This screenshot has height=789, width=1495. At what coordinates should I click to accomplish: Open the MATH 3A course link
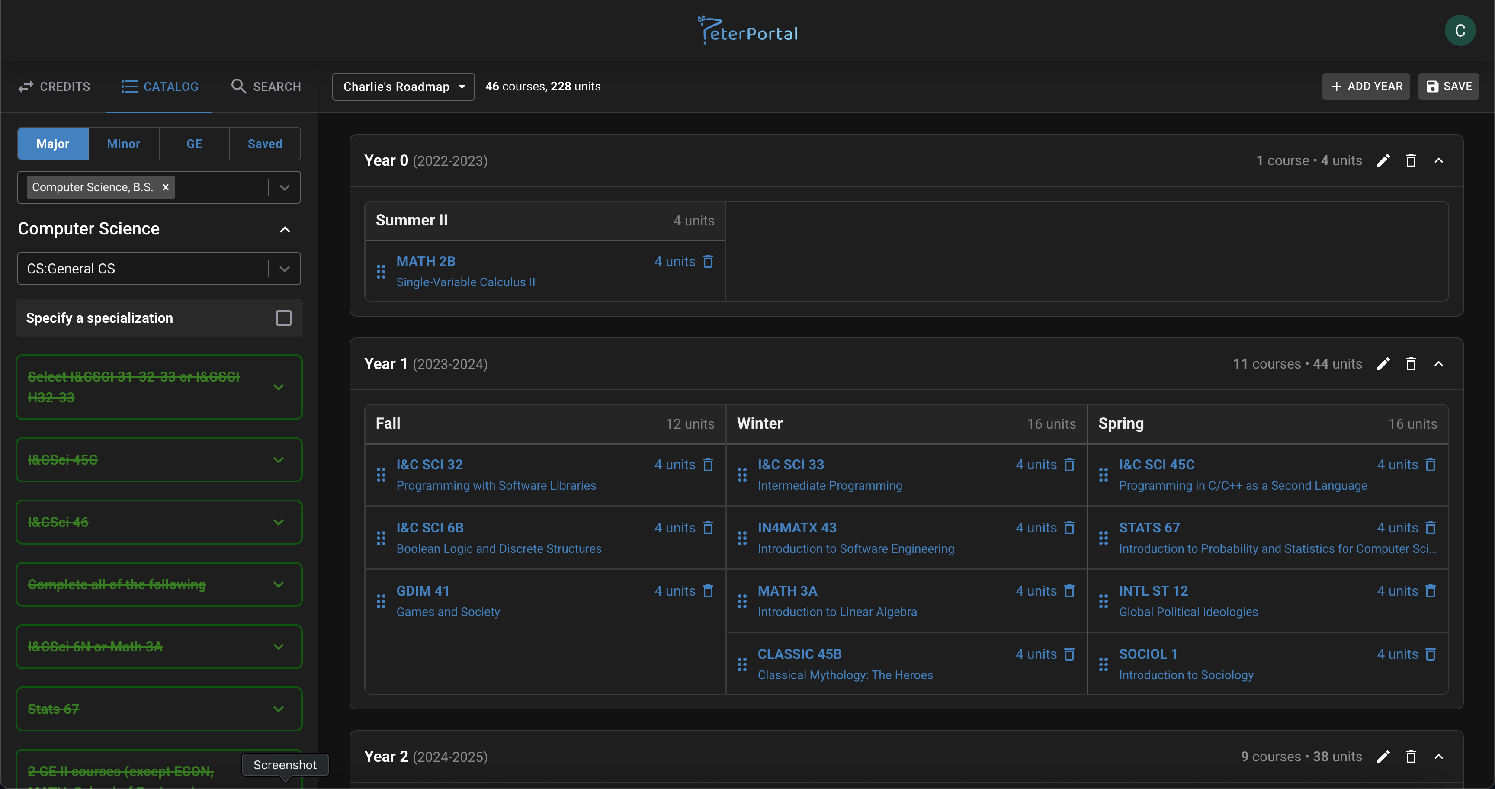pyautogui.click(x=787, y=591)
